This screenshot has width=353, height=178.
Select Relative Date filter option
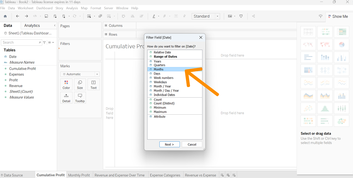162,52
